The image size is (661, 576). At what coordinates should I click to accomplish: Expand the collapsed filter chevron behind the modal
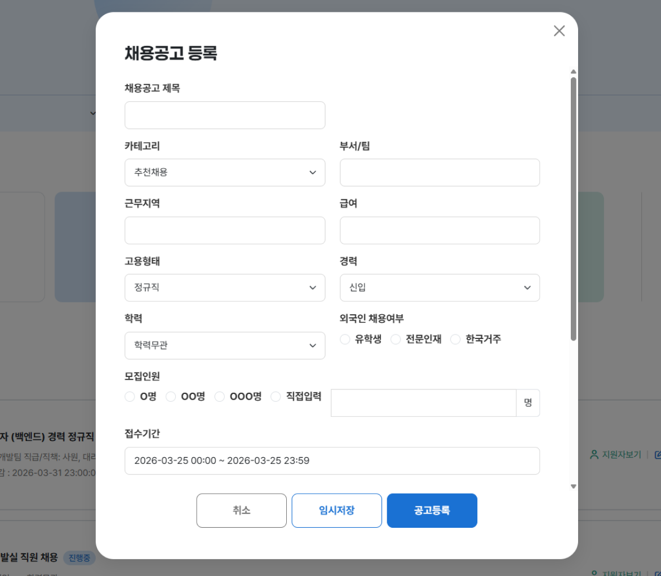[94, 113]
